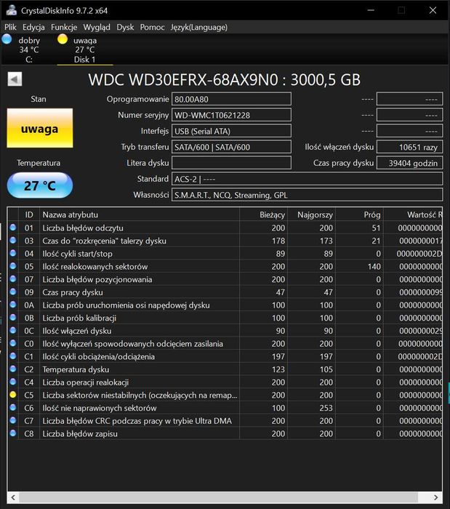This screenshot has height=509, width=450.
Task: Click the Najgorszy column header
Action: click(311, 215)
